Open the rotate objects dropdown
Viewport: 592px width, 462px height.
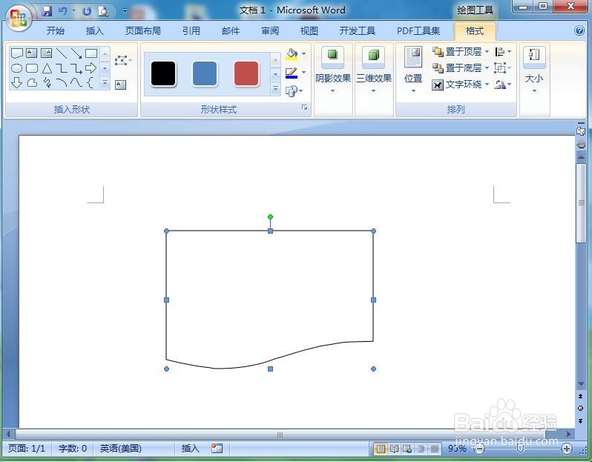coord(503,85)
